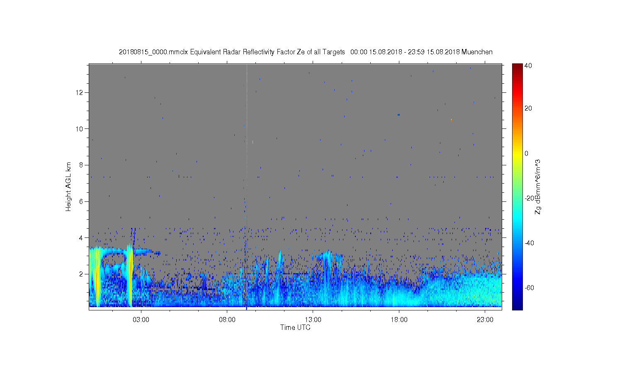Pick the dark blue bottom of colorbar

pyautogui.click(x=517, y=307)
